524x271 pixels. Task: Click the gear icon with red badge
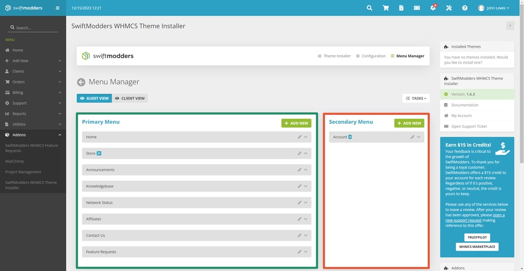433,8
